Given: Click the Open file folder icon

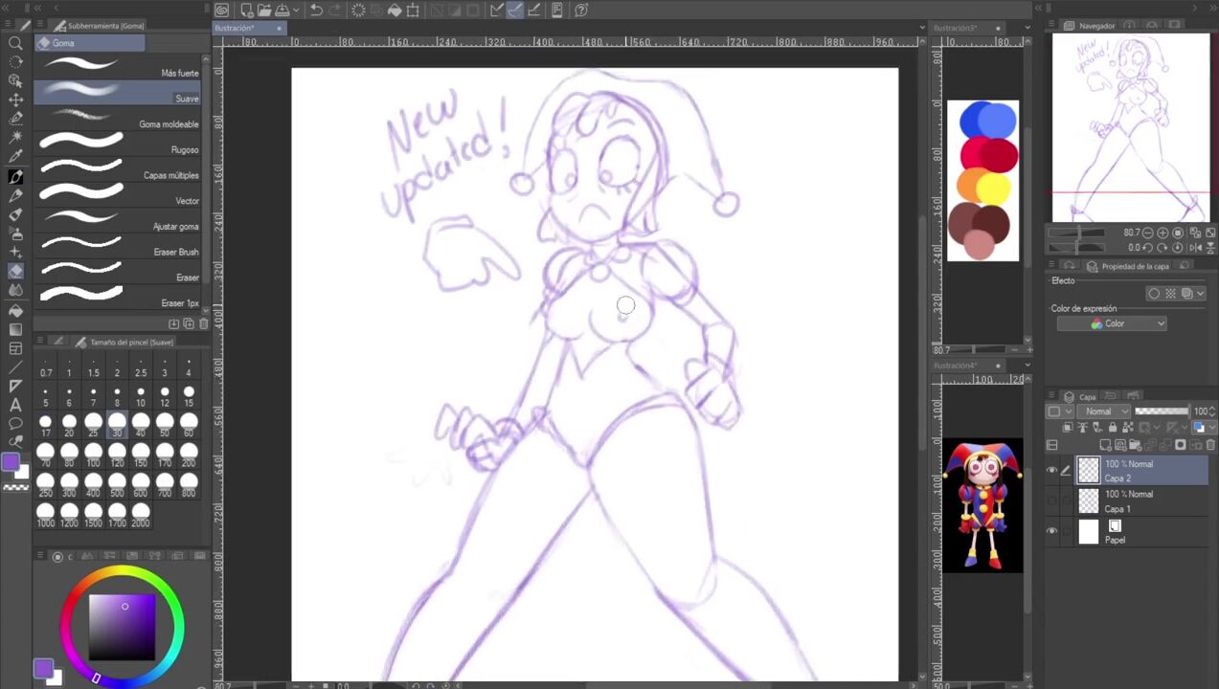Looking at the screenshot, I should coord(264,11).
